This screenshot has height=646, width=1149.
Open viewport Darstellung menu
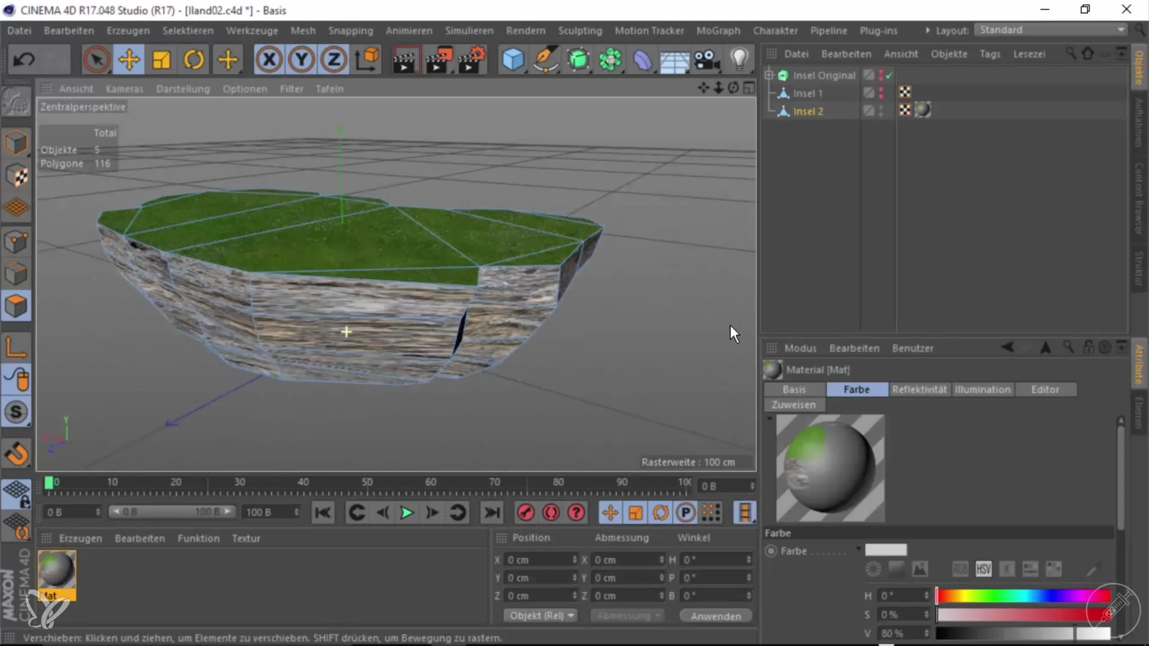tap(183, 89)
